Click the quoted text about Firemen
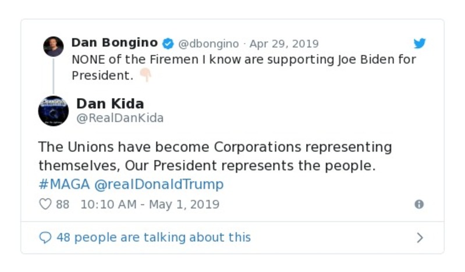The image size is (465, 272). click(244, 60)
